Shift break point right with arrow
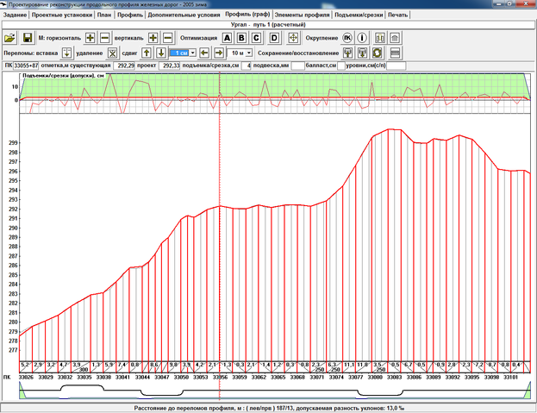This screenshot has width=537, height=413. [x=219, y=53]
